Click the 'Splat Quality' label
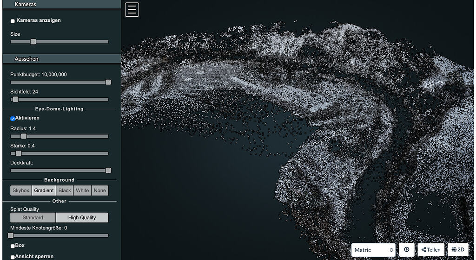The image size is (476, 260). (x=25, y=209)
